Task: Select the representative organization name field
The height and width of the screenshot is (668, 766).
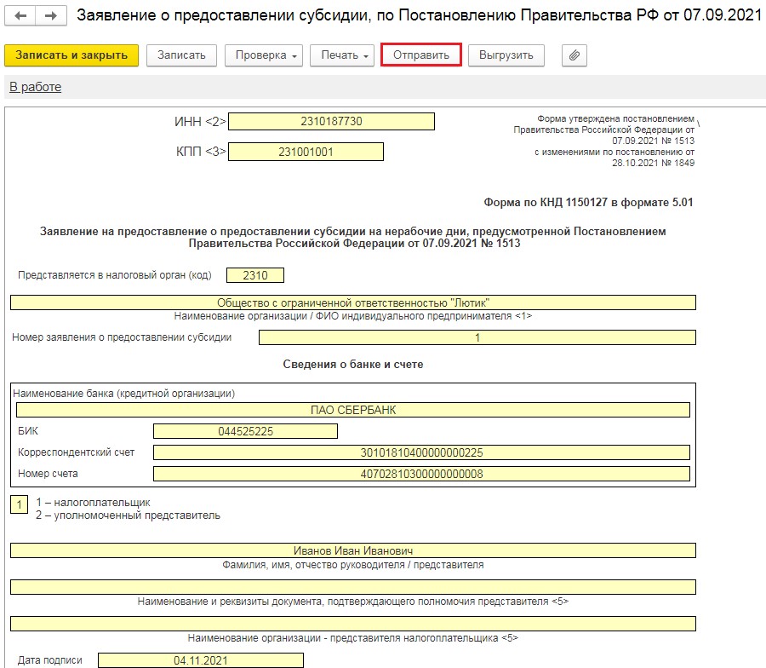Action: (353, 624)
